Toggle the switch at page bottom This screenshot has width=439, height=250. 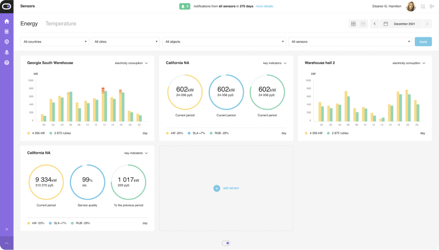coord(226,243)
